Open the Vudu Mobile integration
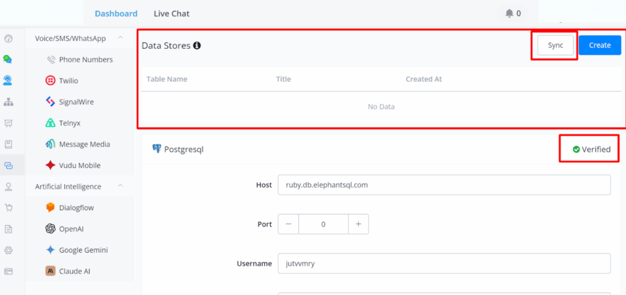 pyautogui.click(x=79, y=166)
